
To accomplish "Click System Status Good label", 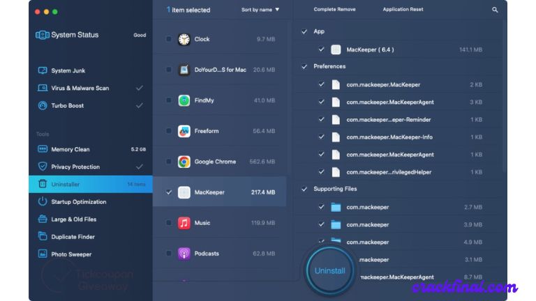I will (140, 35).
